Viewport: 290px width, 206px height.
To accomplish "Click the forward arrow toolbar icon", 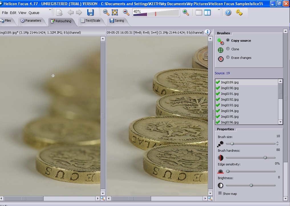I will point(79,13).
